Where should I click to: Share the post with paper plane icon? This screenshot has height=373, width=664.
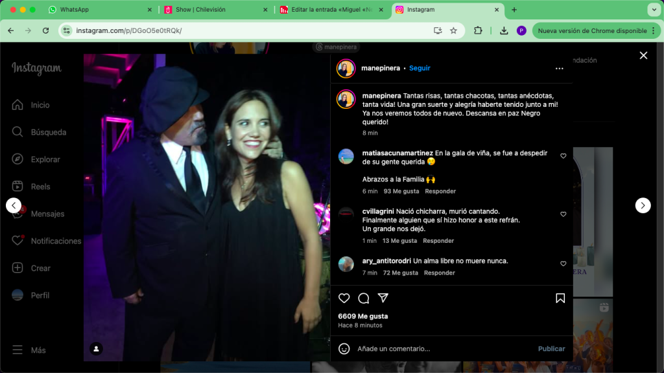click(383, 298)
